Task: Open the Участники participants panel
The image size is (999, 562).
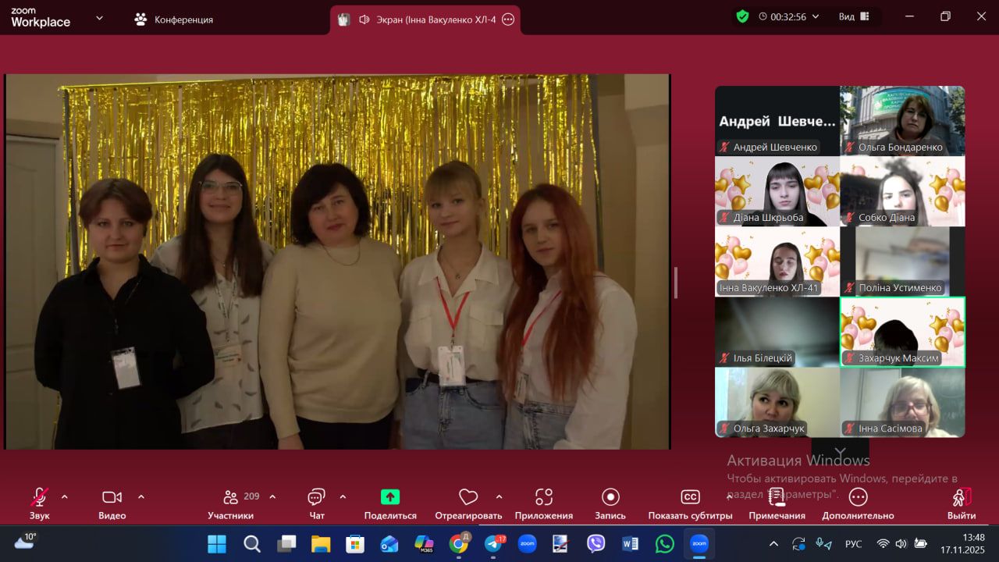Action: click(231, 498)
